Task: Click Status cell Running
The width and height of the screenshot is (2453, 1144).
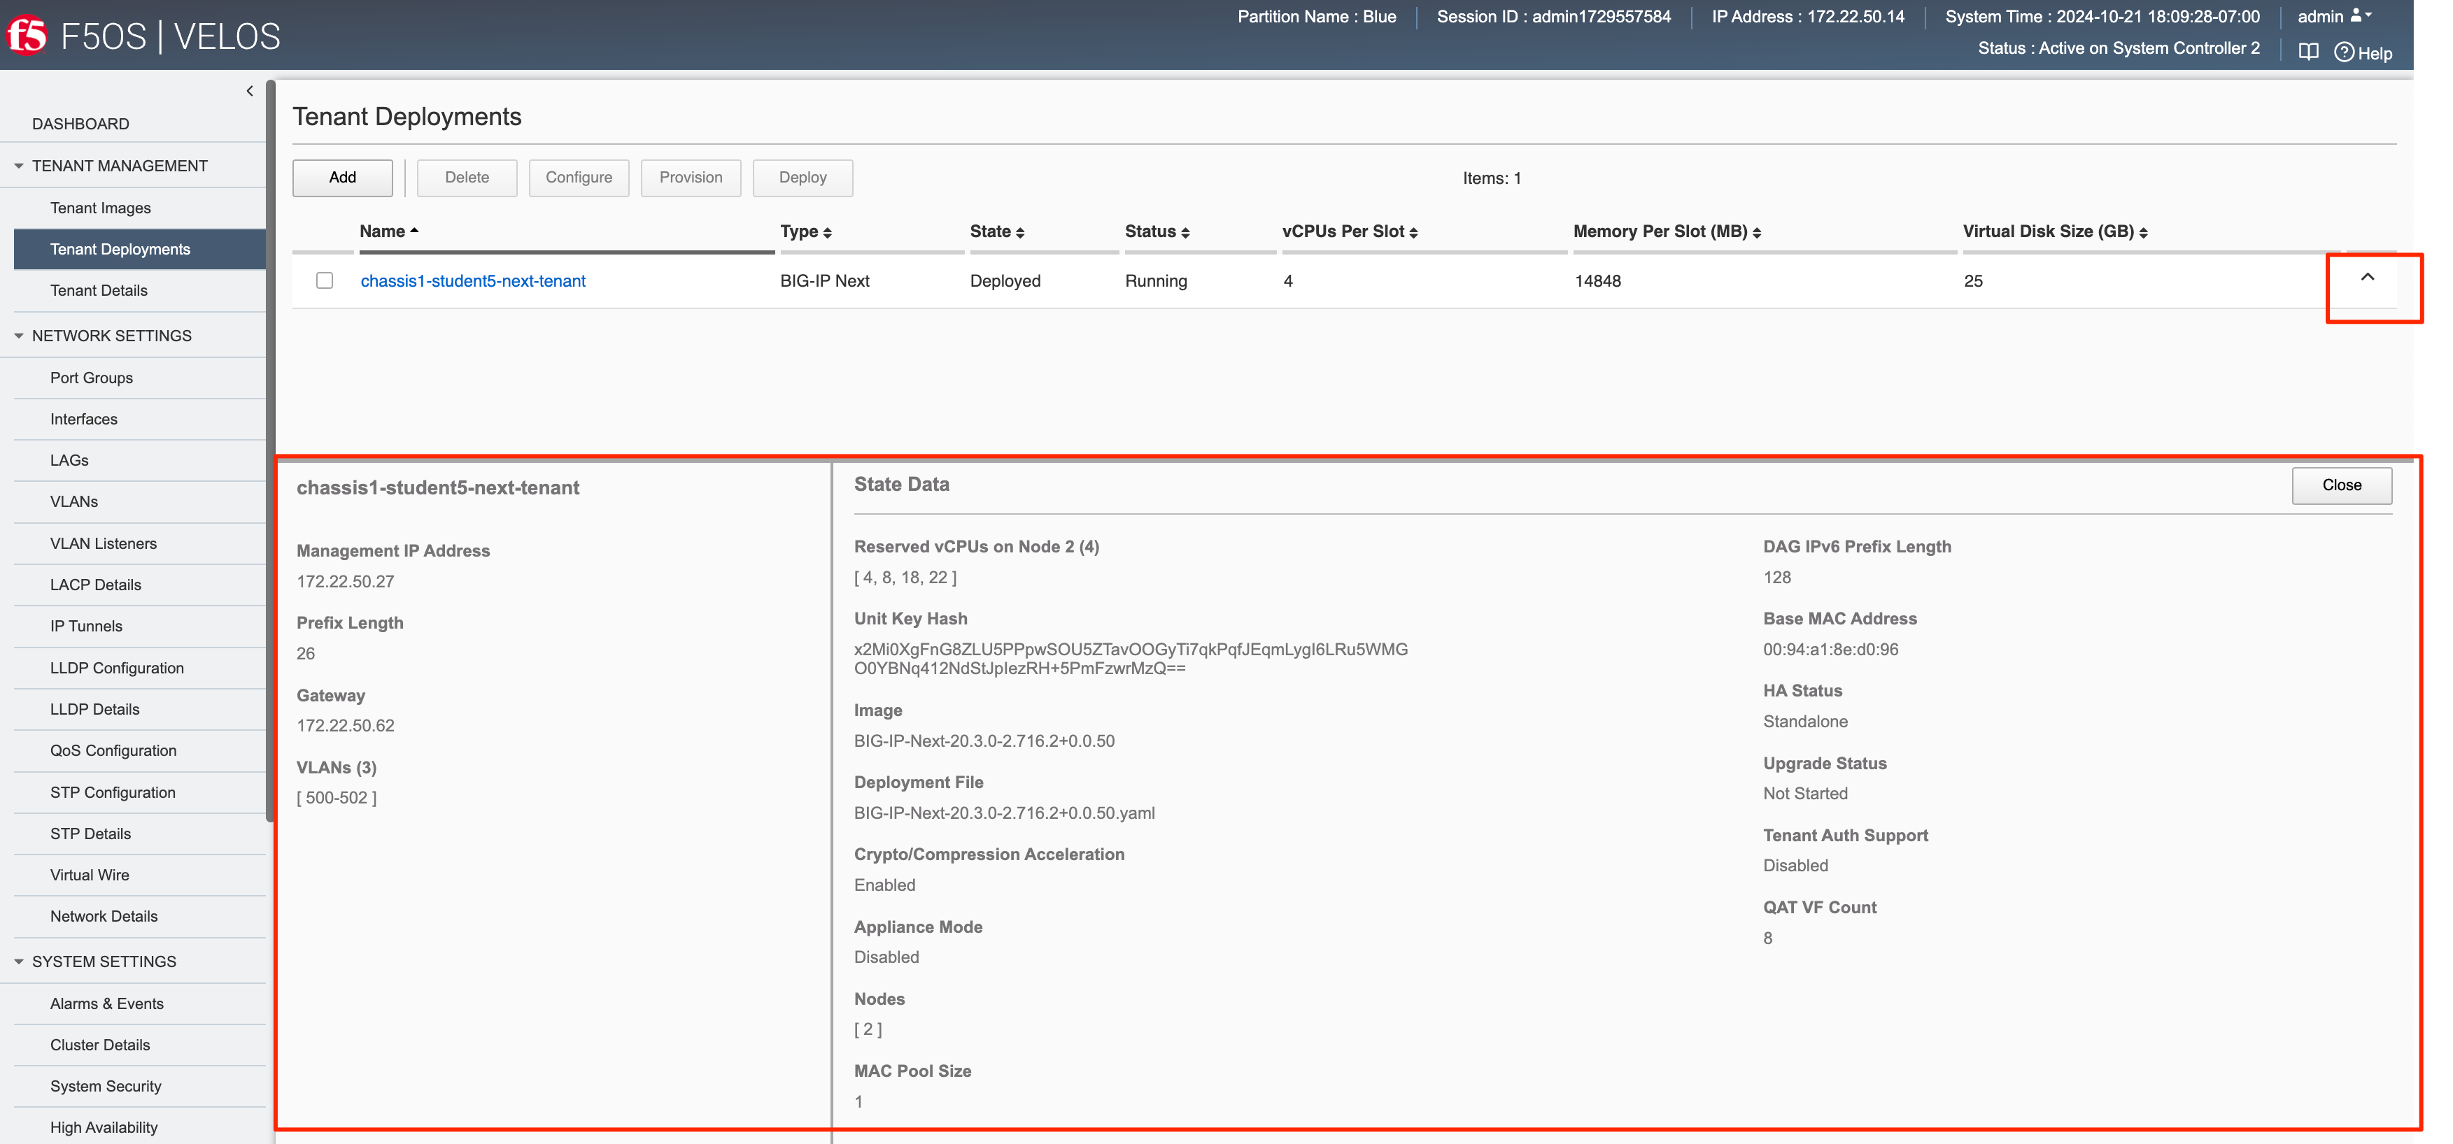Action: (x=1155, y=281)
